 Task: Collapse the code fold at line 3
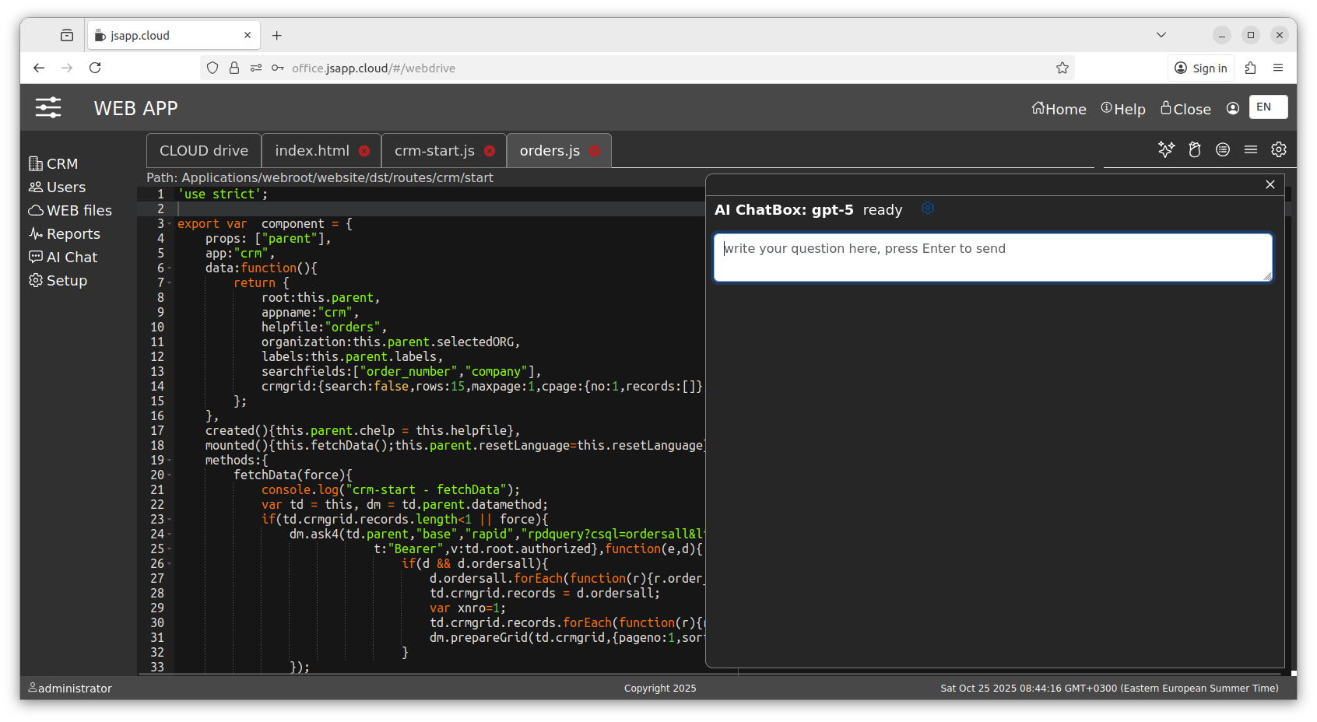(170, 224)
